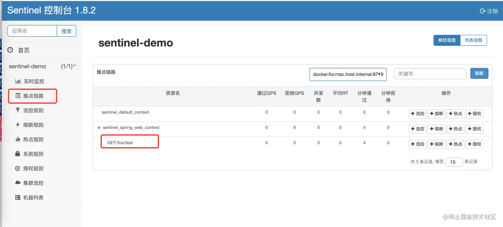Collapse the sentinel-demo app menu chevron
This screenshot has width=503, height=227.
point(75,66)
